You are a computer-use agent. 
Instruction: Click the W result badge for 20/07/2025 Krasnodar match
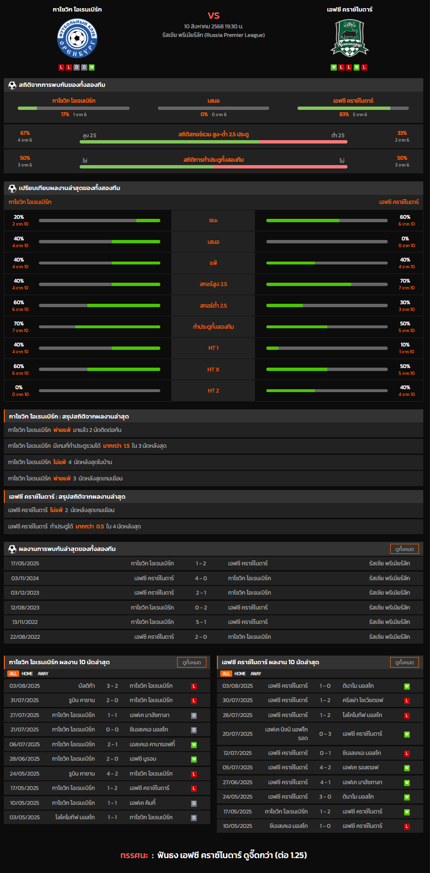pyautogui.click(x=407, y=734)
